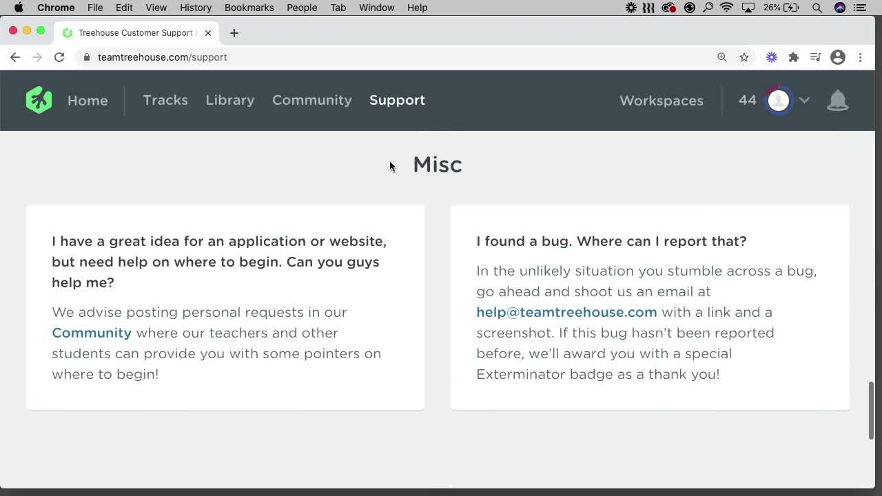Open the zoom control in the address bar
The image size is (882, 496).
pos(722,57)
